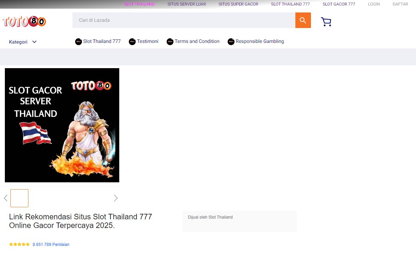Click the LOGIN link

(374, 4)
